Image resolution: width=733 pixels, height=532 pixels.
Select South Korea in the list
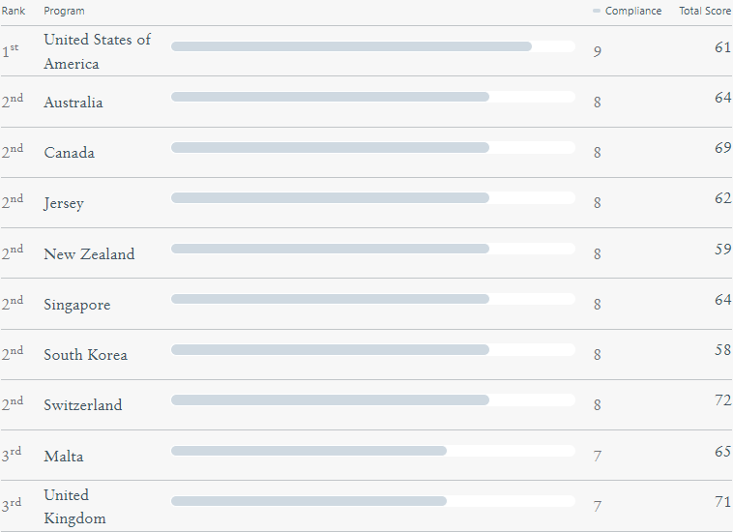(x=85, y=355)
